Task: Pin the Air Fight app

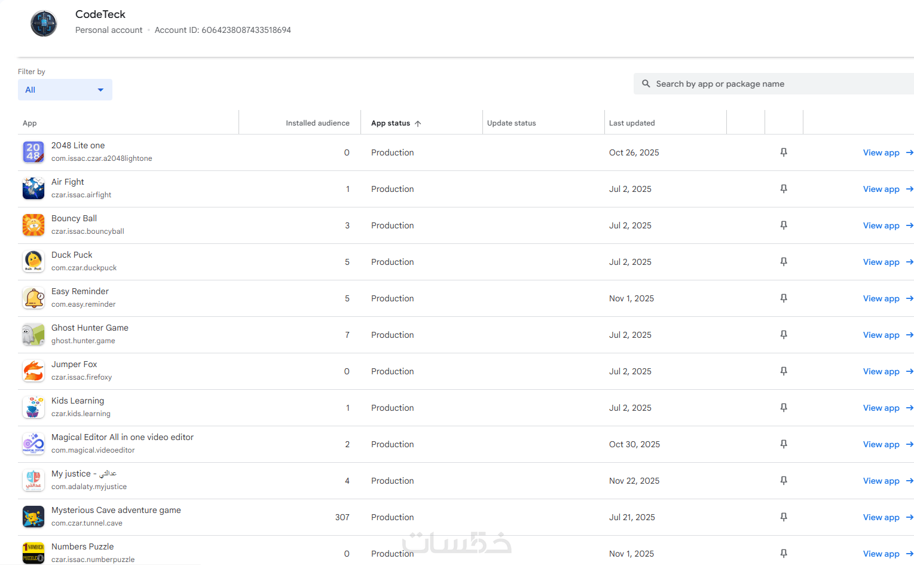Action: pyautogui.click(x=784, y=189)
